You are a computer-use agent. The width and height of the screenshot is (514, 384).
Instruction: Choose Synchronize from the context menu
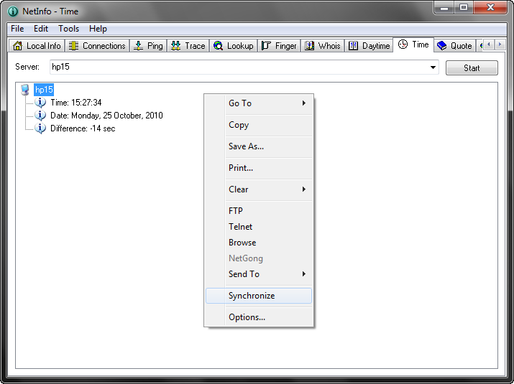pos(252,296)
